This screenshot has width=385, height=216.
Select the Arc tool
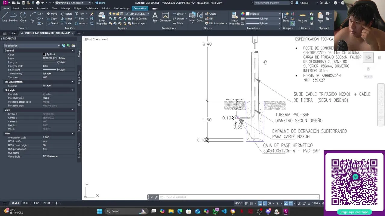click(x=32, y=17)
